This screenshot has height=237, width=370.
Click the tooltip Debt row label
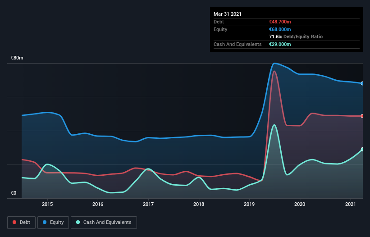click(x=219, y=22)
